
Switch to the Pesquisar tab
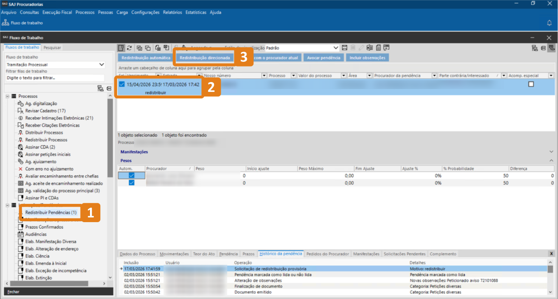(52, 47)
